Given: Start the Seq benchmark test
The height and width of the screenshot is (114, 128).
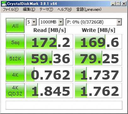Looking at the screenshot, I should pyautogui.click(x=15, y=42).
